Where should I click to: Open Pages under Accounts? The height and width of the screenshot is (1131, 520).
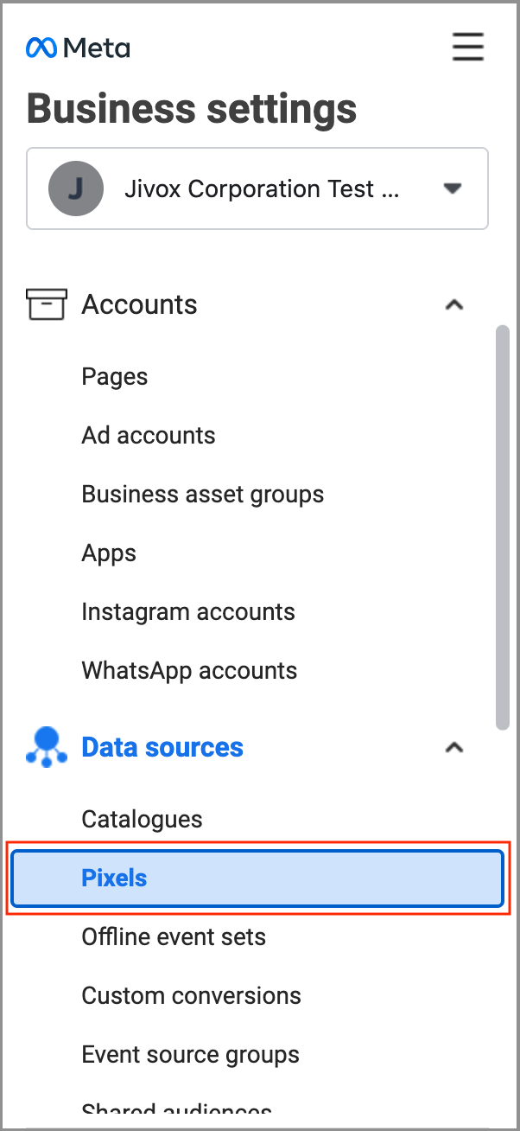(115, 377)
